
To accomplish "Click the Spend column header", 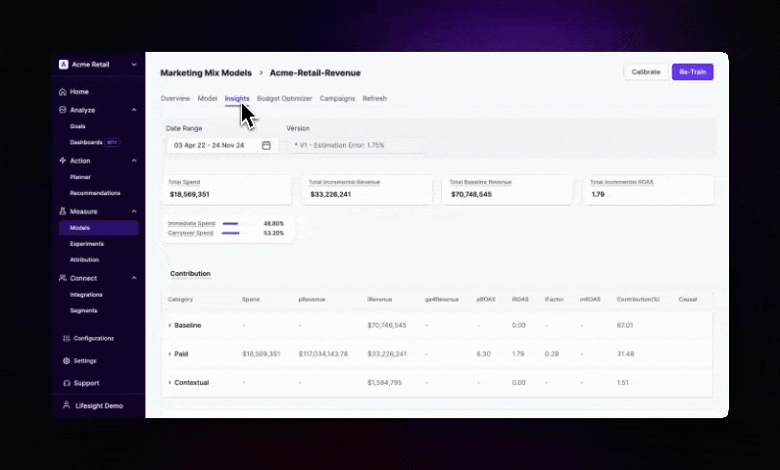I will [x=251, y=300].
